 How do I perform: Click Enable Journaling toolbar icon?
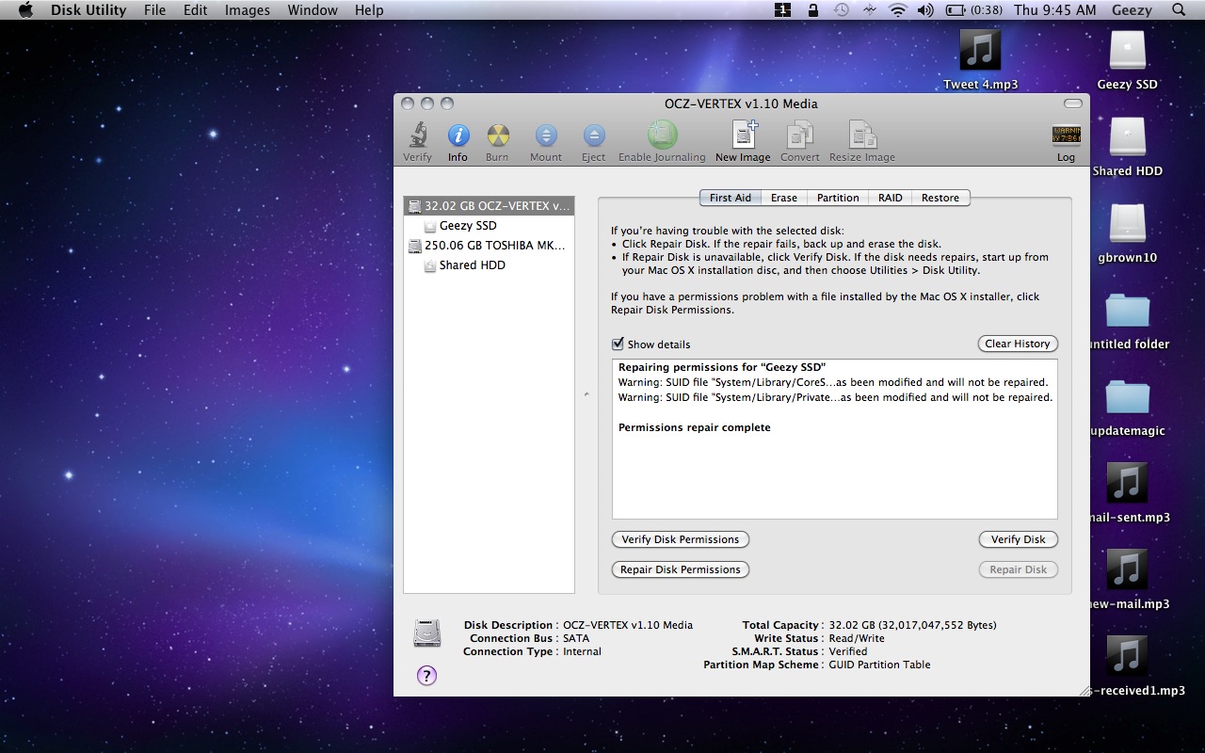point(662,136)
